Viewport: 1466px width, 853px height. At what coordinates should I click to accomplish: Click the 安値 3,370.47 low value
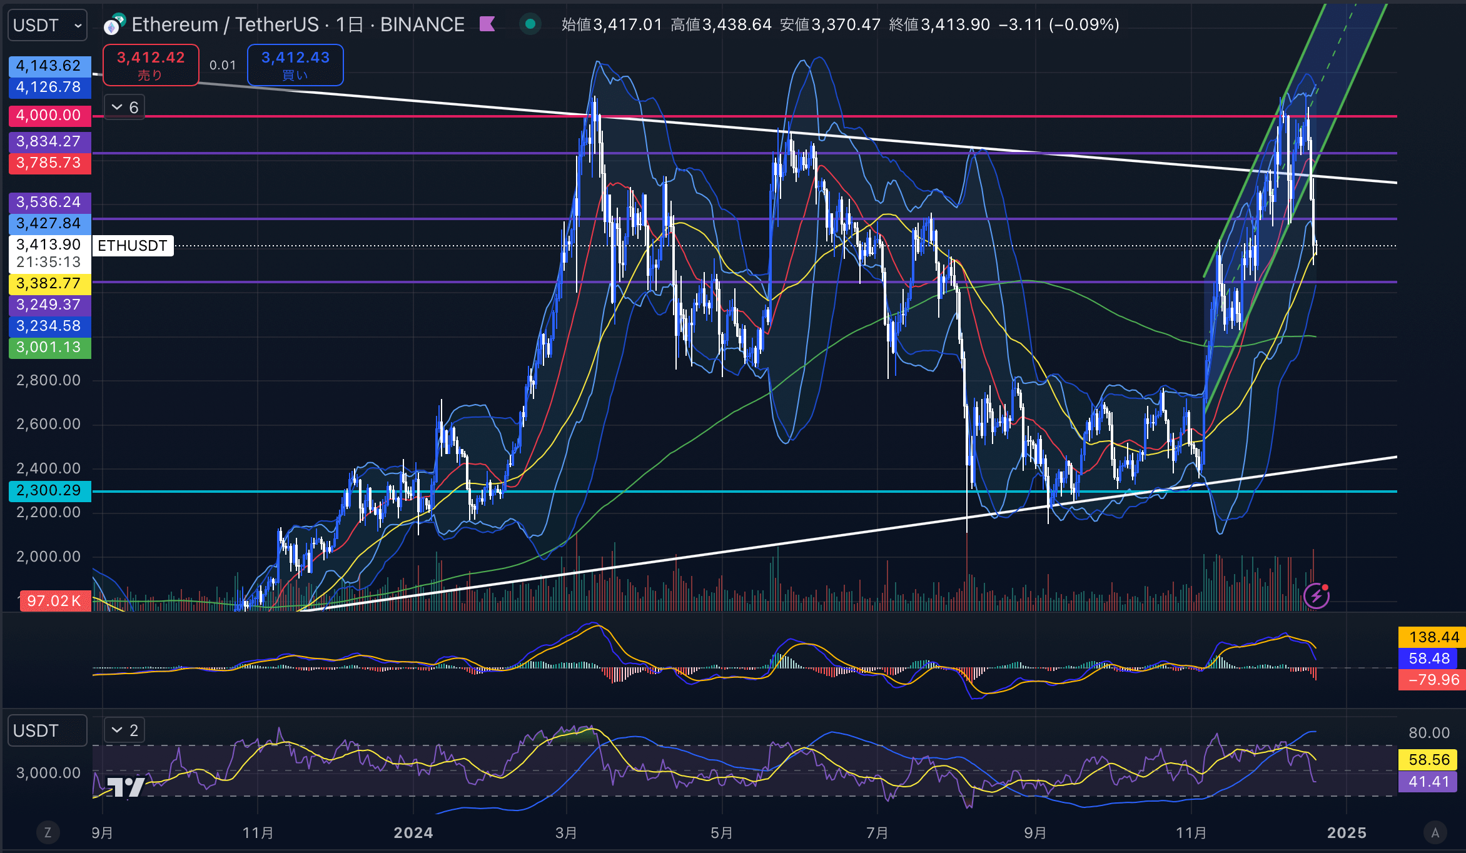click(830, 24)
